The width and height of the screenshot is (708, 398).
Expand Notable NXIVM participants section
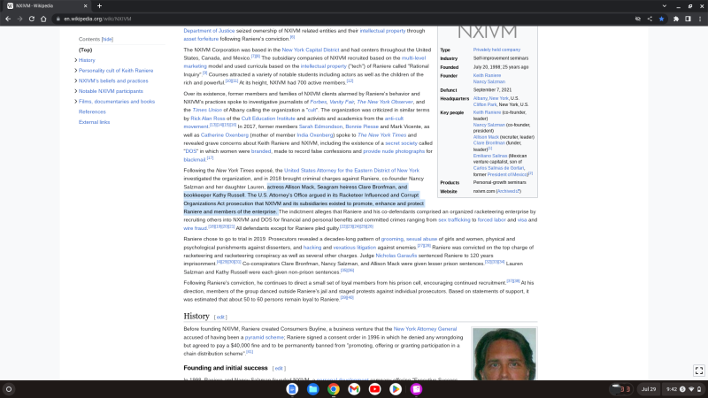pos(75,91)
